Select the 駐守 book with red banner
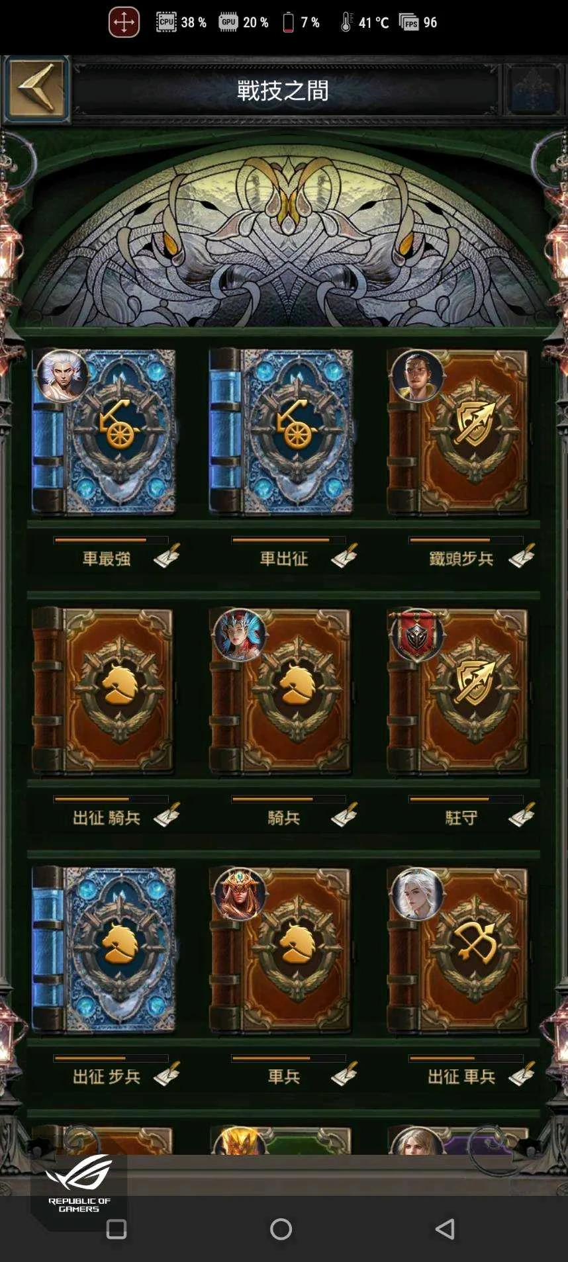This screenshot has height=1262, width=568. point(459,691)
